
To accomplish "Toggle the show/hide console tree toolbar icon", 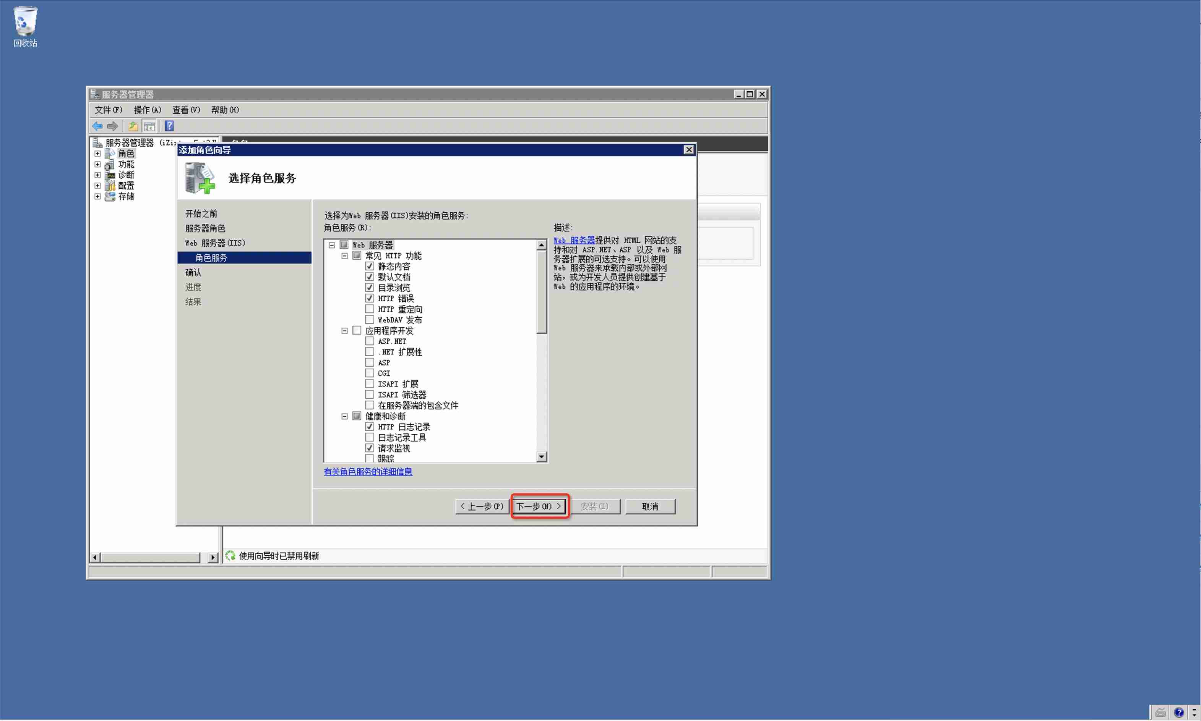I will (149, 126).
